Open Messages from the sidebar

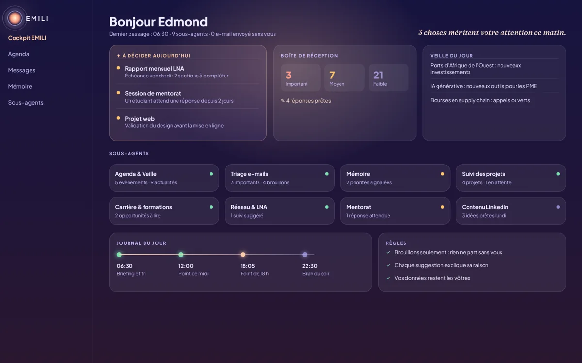pyautogui.click(x=22, y=70)
